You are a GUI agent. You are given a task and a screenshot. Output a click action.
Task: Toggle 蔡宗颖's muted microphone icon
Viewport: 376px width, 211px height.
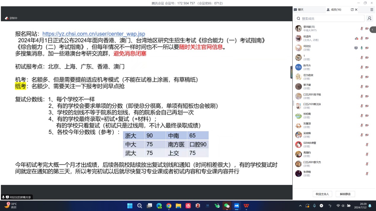361,29
